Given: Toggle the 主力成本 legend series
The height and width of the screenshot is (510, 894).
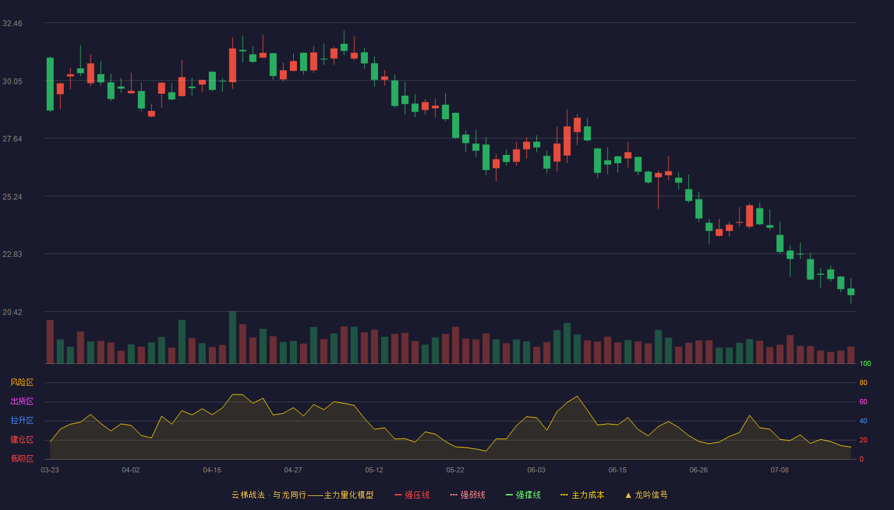Looking at the screenshot, I should coord(582,495).
